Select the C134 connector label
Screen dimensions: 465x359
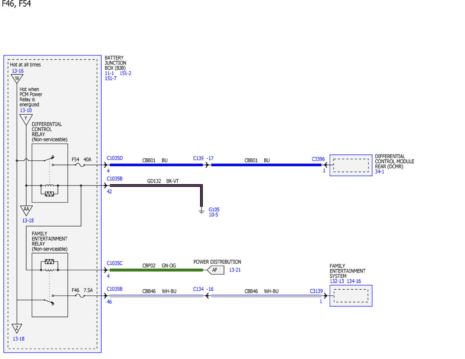pyautogui.click(x=198, y=289)
